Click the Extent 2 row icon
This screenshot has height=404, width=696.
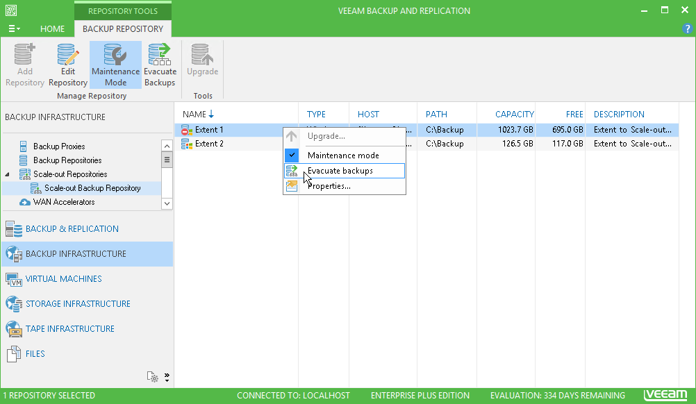click(x=186, y=144)
